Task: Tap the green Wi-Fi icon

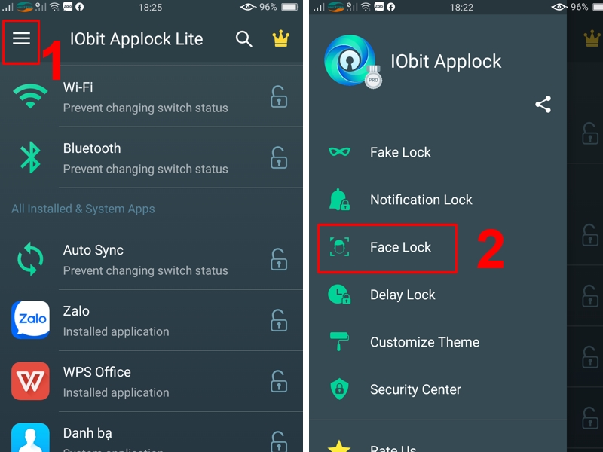Action: (x=30, y=96)
